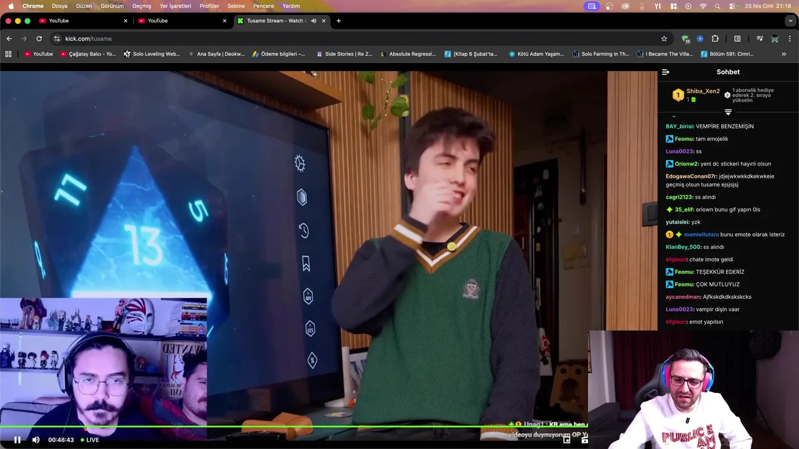
Task: Pause the Kick stream video
Action: [x=17, y=440]
